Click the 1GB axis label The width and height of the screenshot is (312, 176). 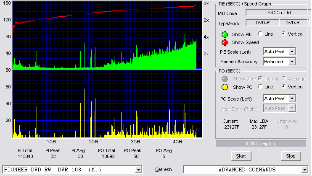click(51, 142)
